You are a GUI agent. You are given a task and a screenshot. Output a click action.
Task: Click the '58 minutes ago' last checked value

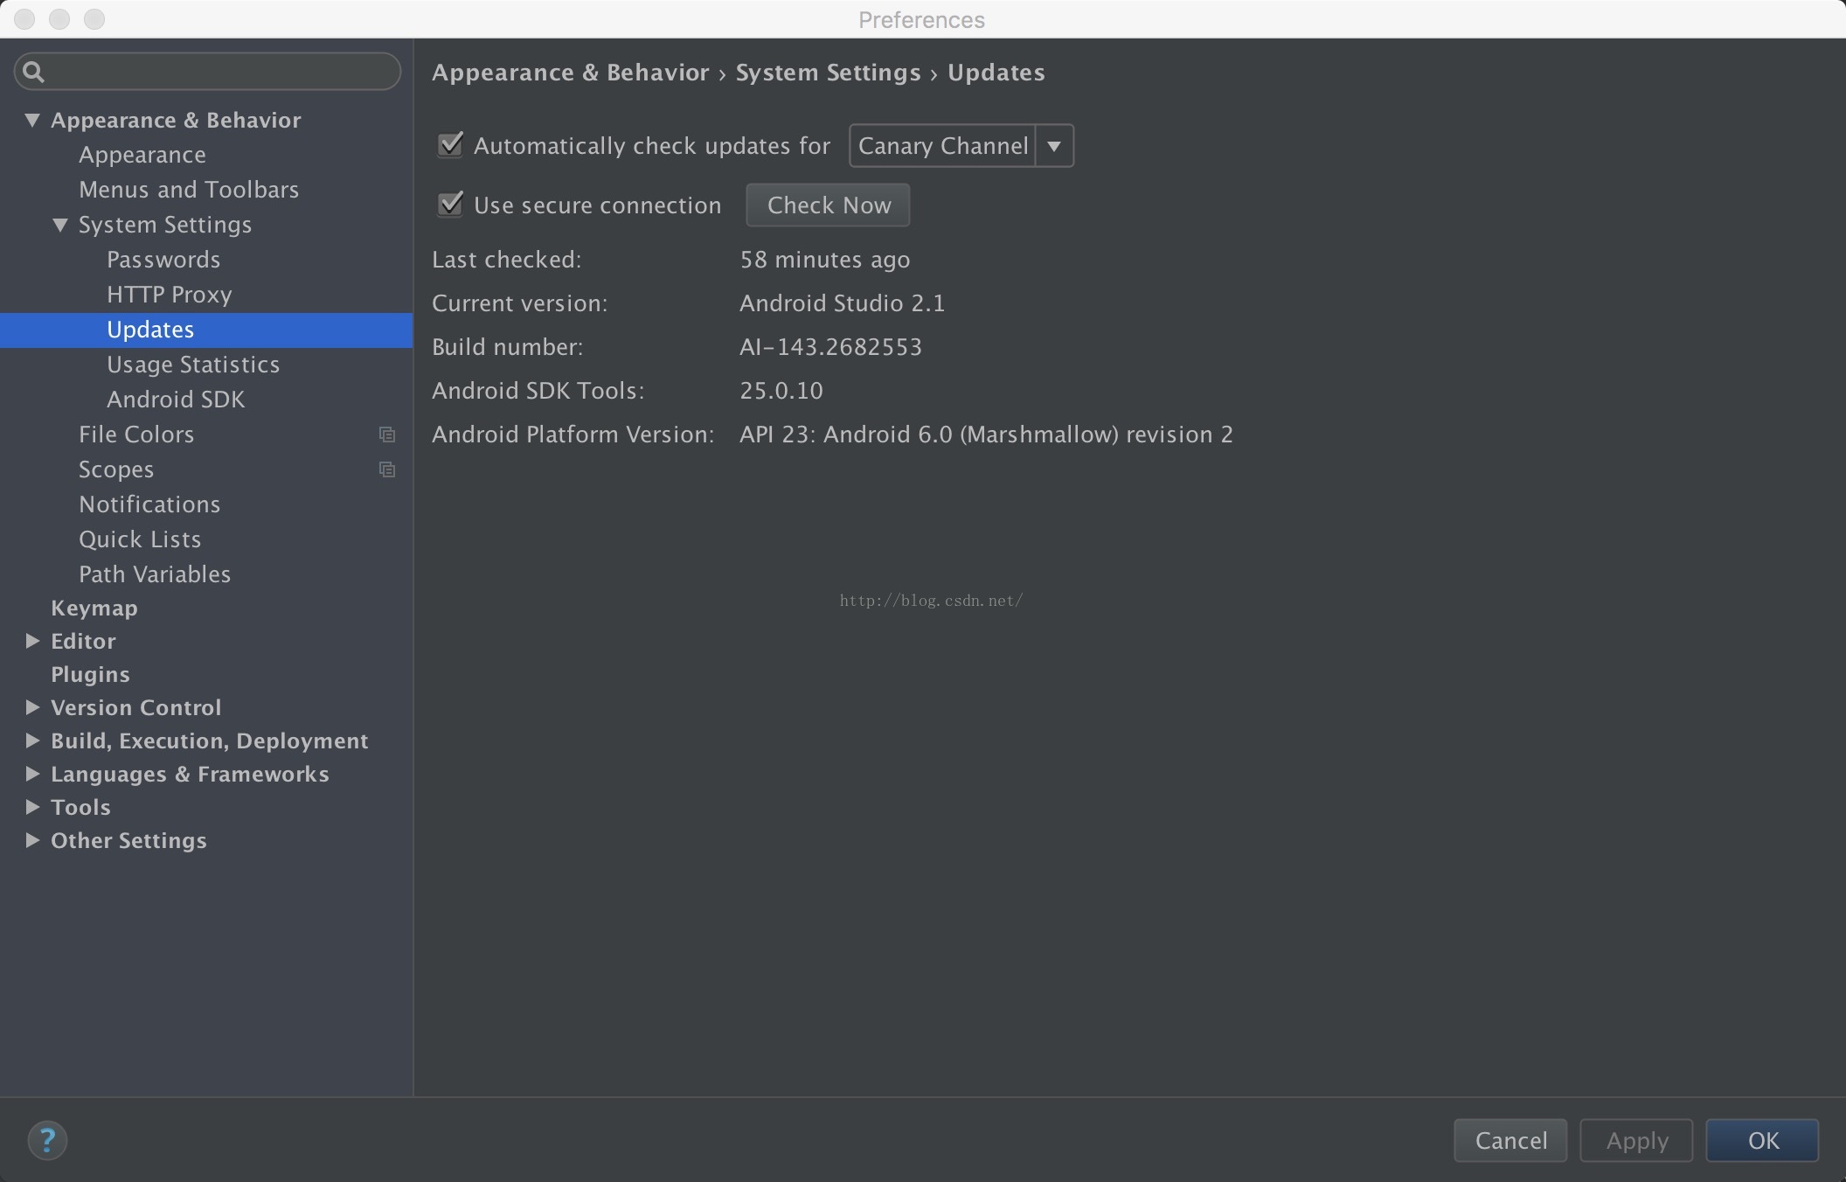[825, 260]
